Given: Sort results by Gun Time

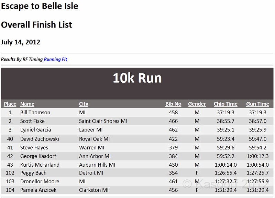Looking at the screenshot, I should click(x=257, y=104).
